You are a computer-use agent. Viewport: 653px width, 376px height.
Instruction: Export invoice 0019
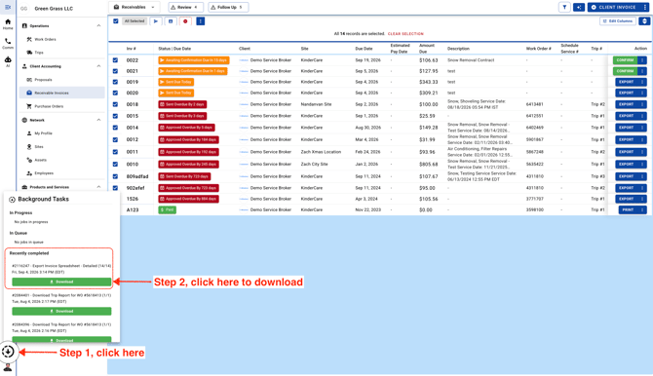point(627,82)
